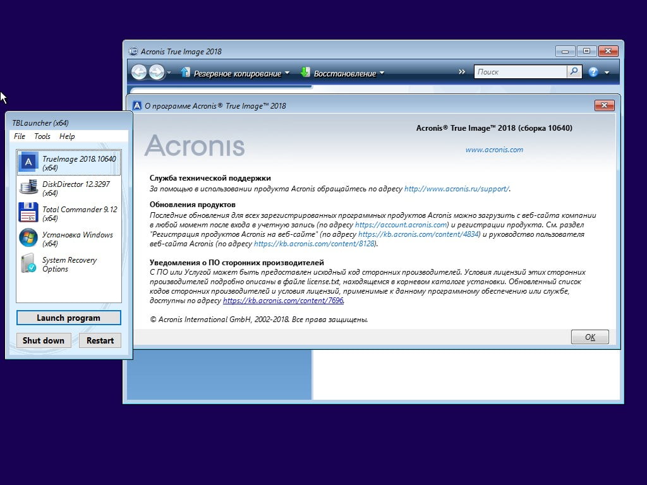Select the System Recovery Options icon
Image resolution: width=647 pixels, height=485 pixels.
pos(28,263)
